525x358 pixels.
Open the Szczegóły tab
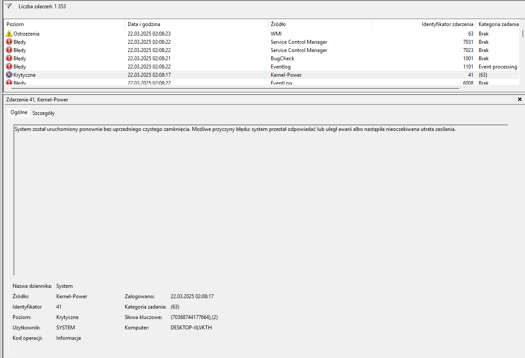tap(43, 113)
